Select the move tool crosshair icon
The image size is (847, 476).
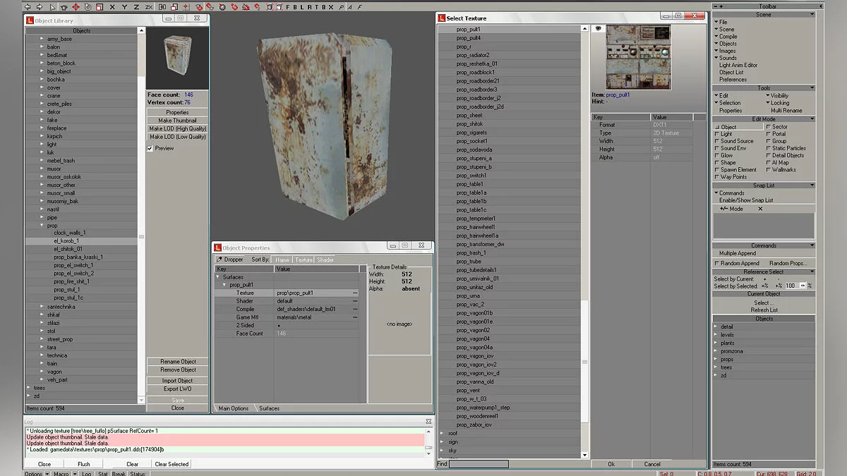pos(76,6)
